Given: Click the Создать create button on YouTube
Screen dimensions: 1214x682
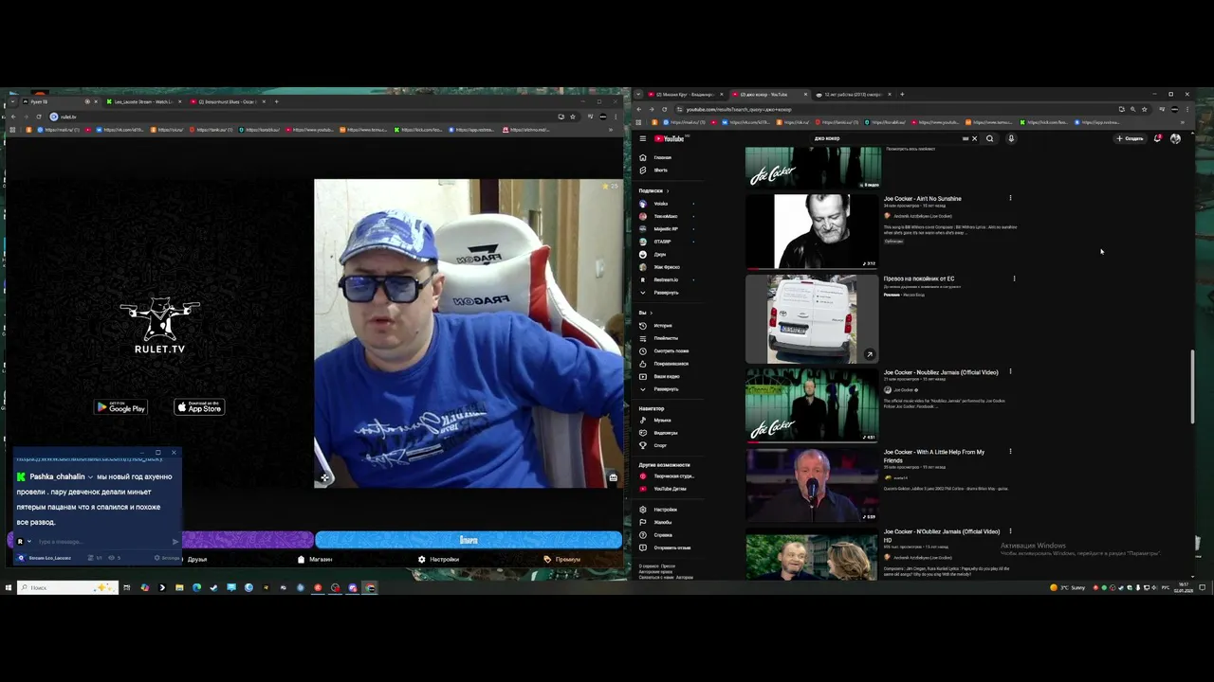Looking at the screenshot, I should 1130,138.
